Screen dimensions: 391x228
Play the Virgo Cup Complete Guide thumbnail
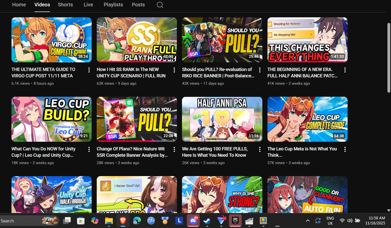coord(52,40)
